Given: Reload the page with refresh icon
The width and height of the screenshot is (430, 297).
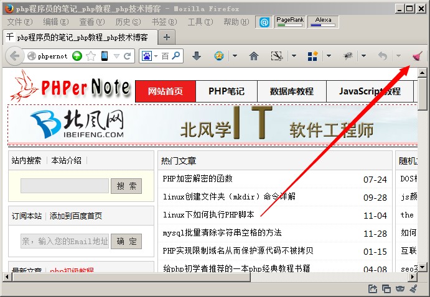Looking at the screenshot, I should pos(127,56).
